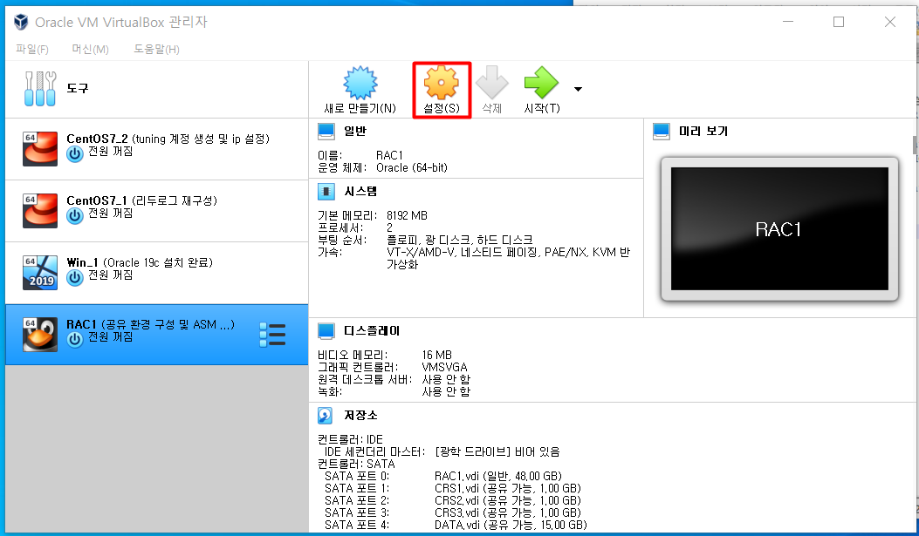The height and width of the screenshot is (536, 919).
Task: Click the Win_1 power-off status icon
Action: [x=74, y=278]
